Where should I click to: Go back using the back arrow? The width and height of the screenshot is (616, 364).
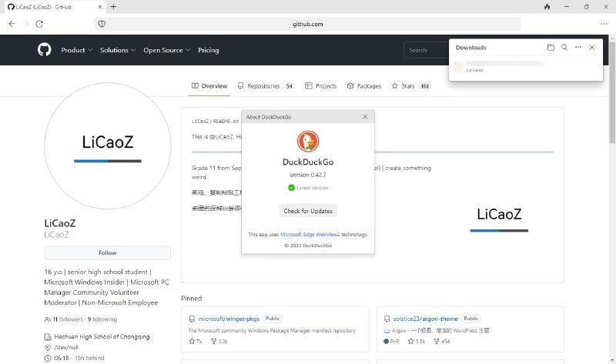pos(12,24)
